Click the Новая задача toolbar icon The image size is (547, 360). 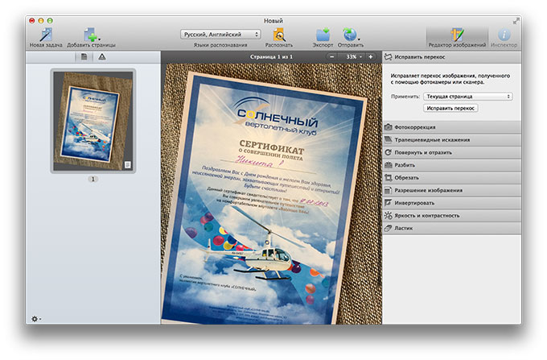click(x=47, y=34)
